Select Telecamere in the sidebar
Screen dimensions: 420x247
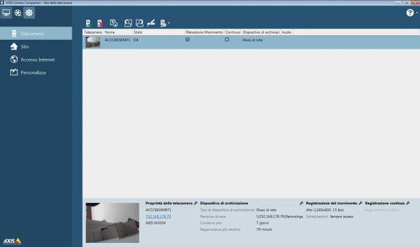36,33
